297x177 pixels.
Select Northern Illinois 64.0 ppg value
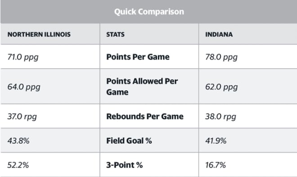point(24,87)
